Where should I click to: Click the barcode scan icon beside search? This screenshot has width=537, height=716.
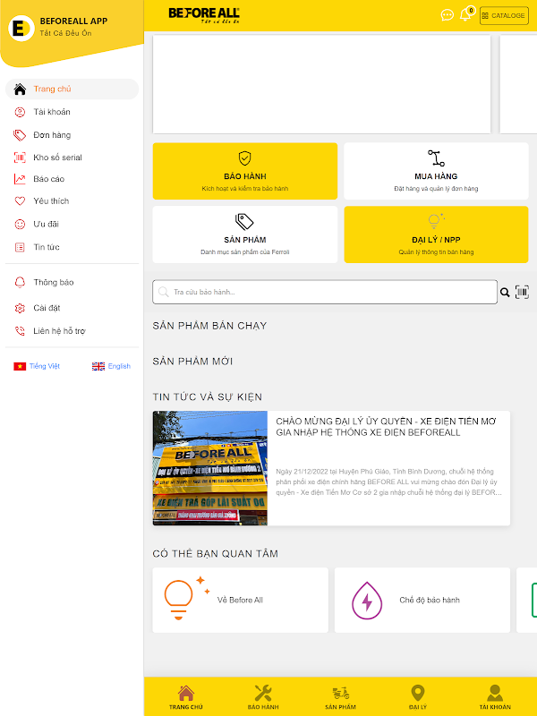[x=522, y=292]
